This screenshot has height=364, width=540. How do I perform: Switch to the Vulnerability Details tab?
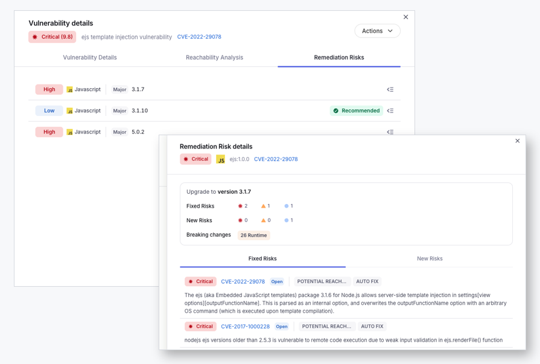pyautogui.click(x=89, y=57)
